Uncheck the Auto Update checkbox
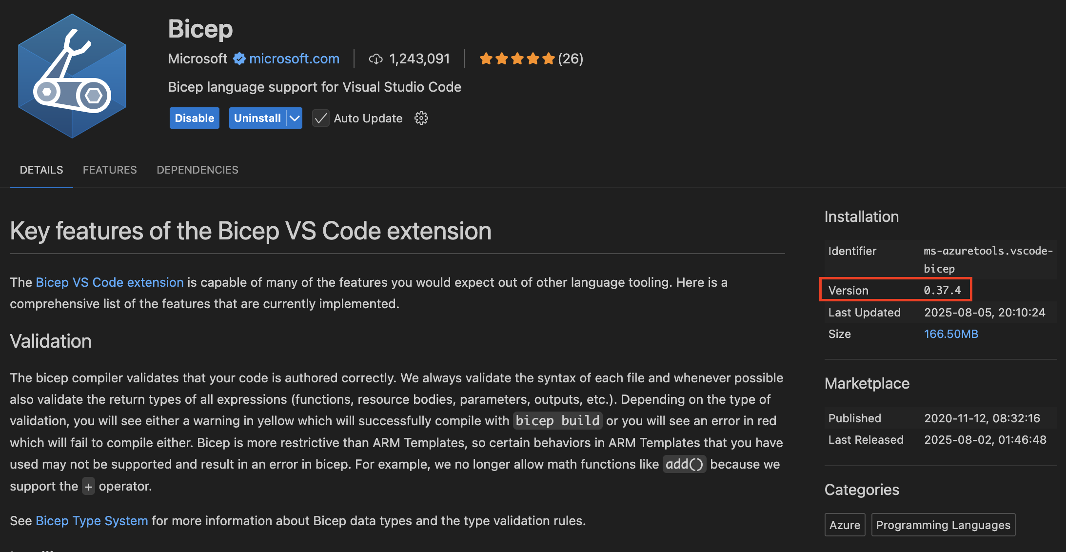1066x552 pixels. click(320, 118)
